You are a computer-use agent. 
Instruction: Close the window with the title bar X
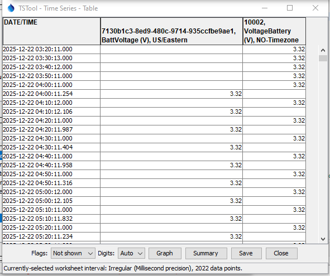[x=315, y=8]
